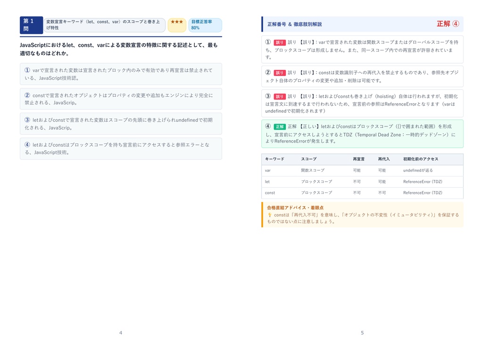The height and width of the screenshot is (343, 483).
Task: Click the undefinedが返る table cell
Action: [418, 170]
